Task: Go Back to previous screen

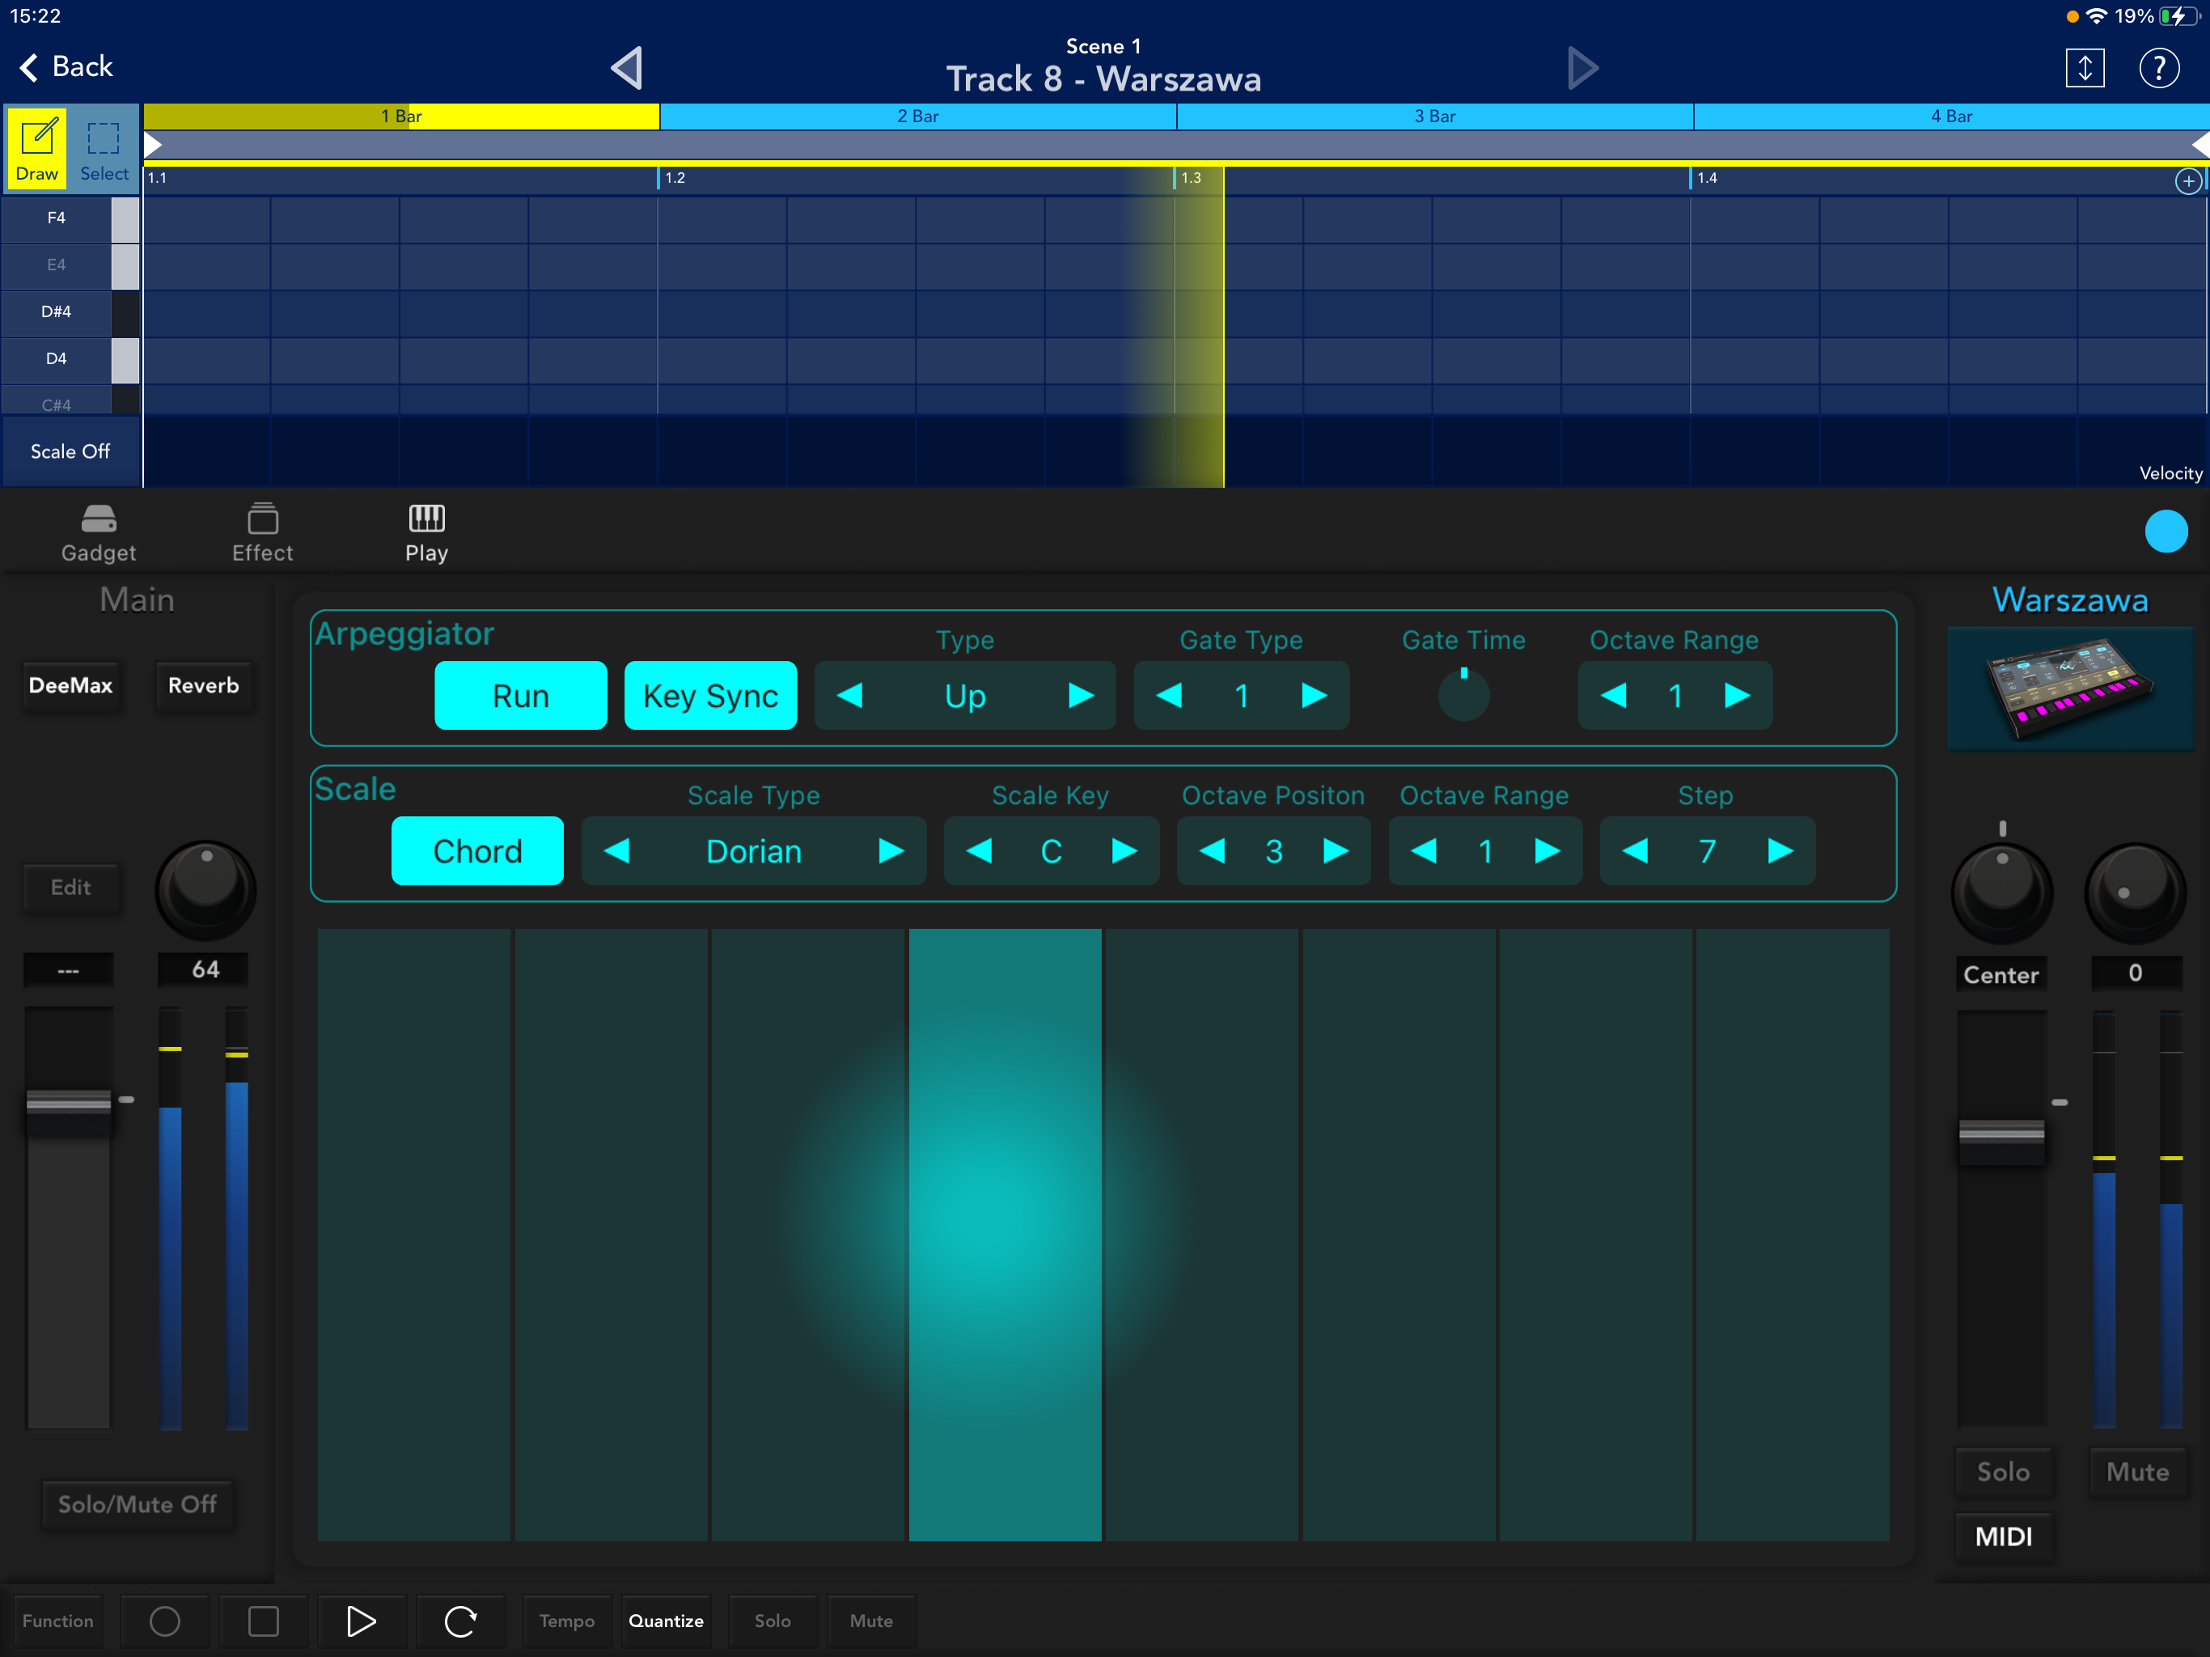Action: pyautogui.click(x=66, y=67)
